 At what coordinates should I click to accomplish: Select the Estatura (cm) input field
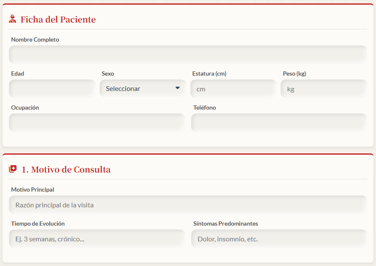(x=234, y=89)
